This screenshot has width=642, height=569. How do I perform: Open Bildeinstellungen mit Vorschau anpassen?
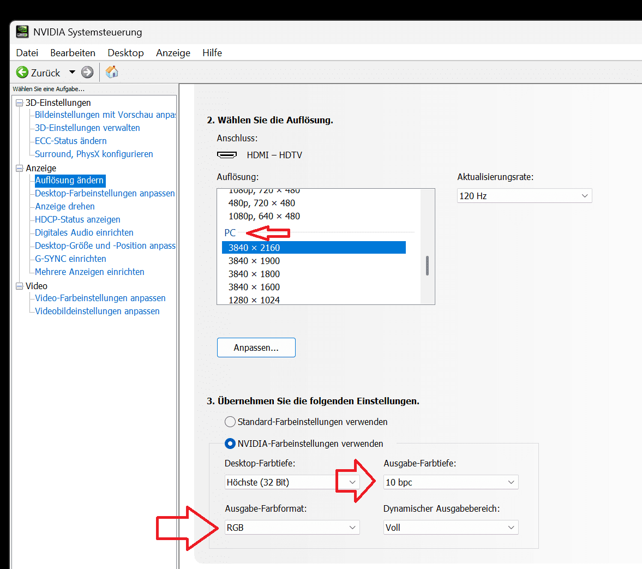[x=105, y=115]
